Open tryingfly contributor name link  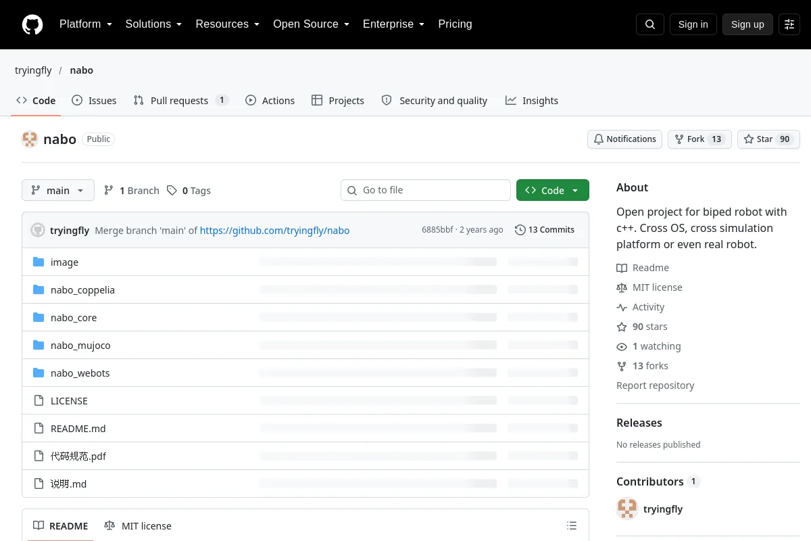663,509
